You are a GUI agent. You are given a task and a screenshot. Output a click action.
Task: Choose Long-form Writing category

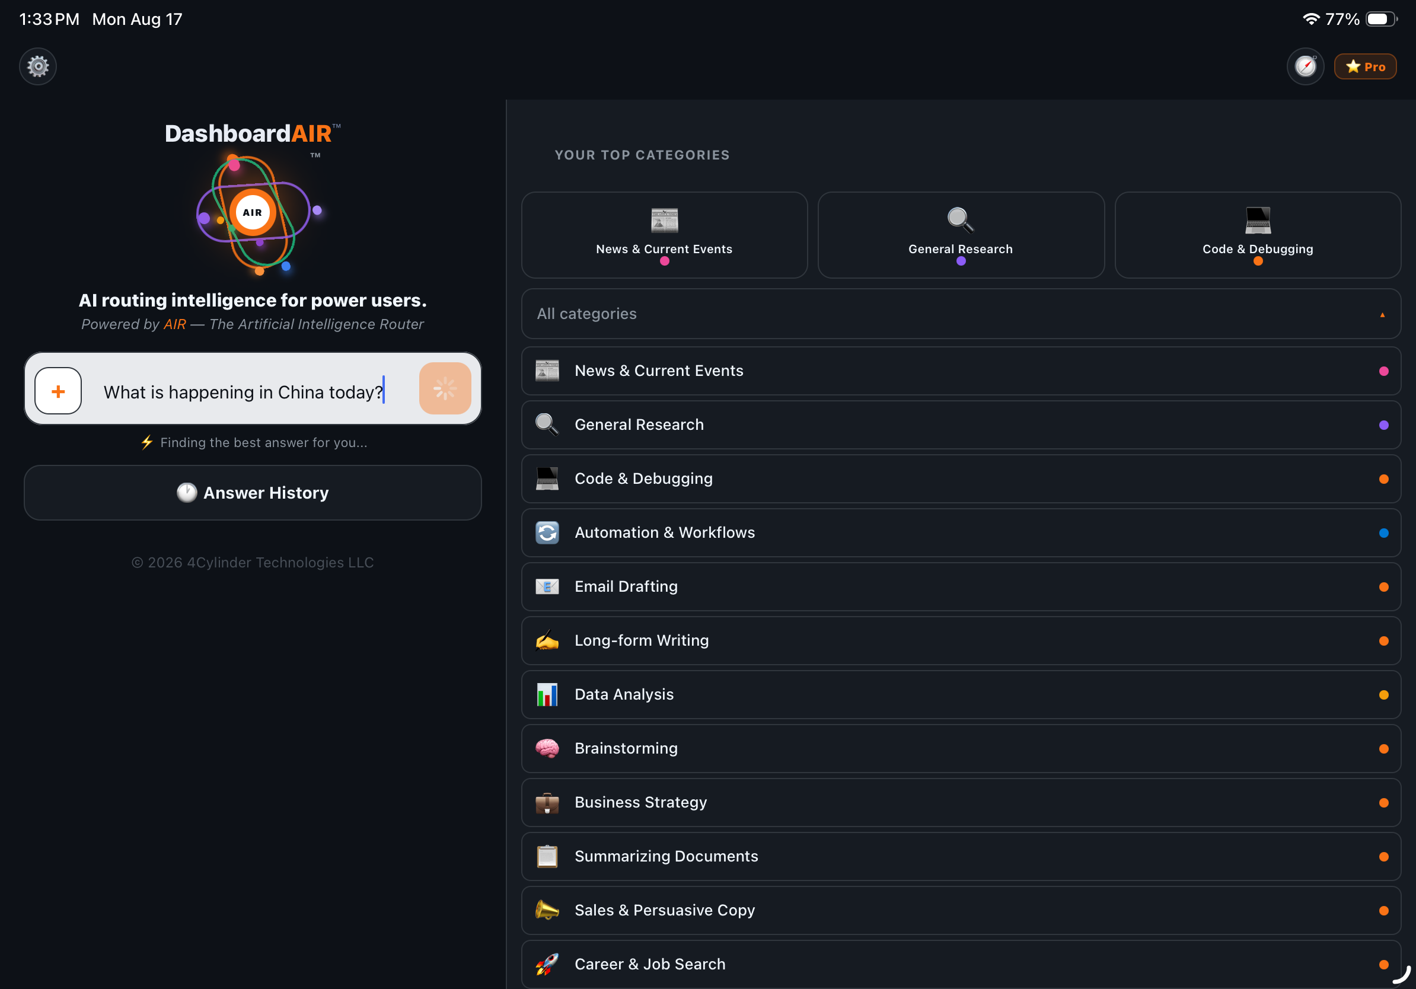961,640
